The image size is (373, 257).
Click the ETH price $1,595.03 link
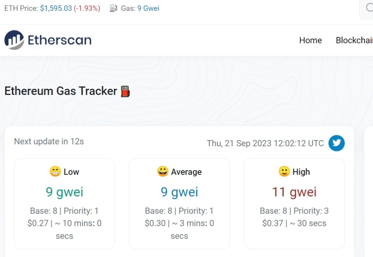click(x=56, y=8)
